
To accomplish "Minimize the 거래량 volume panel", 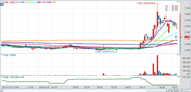I will (x=177, y=55).
